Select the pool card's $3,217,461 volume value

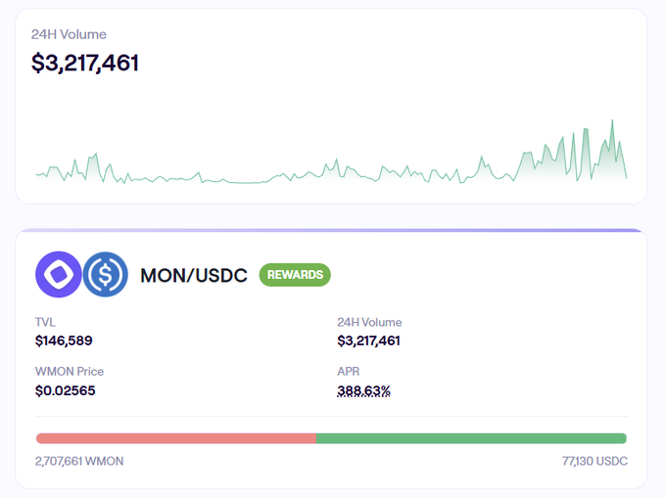368,340
